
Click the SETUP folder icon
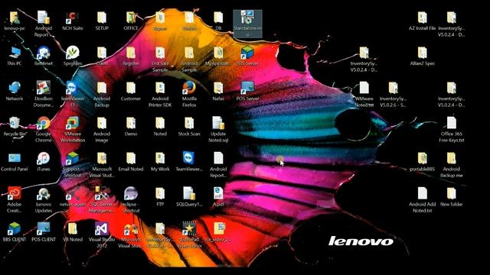coord(102,18)
